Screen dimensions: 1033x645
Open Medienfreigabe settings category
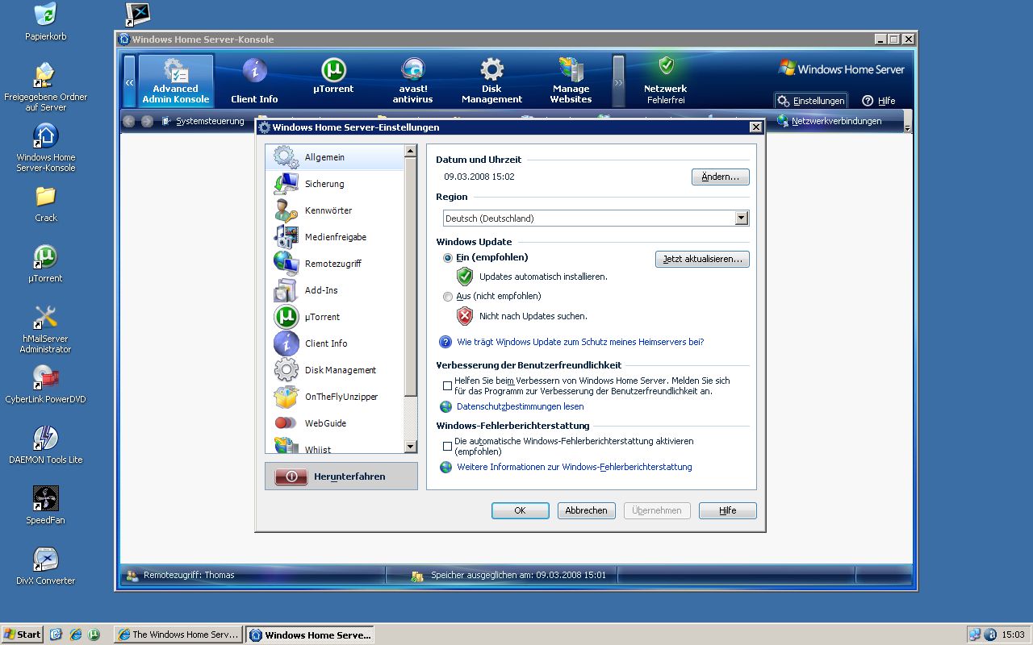click(334, 237)
